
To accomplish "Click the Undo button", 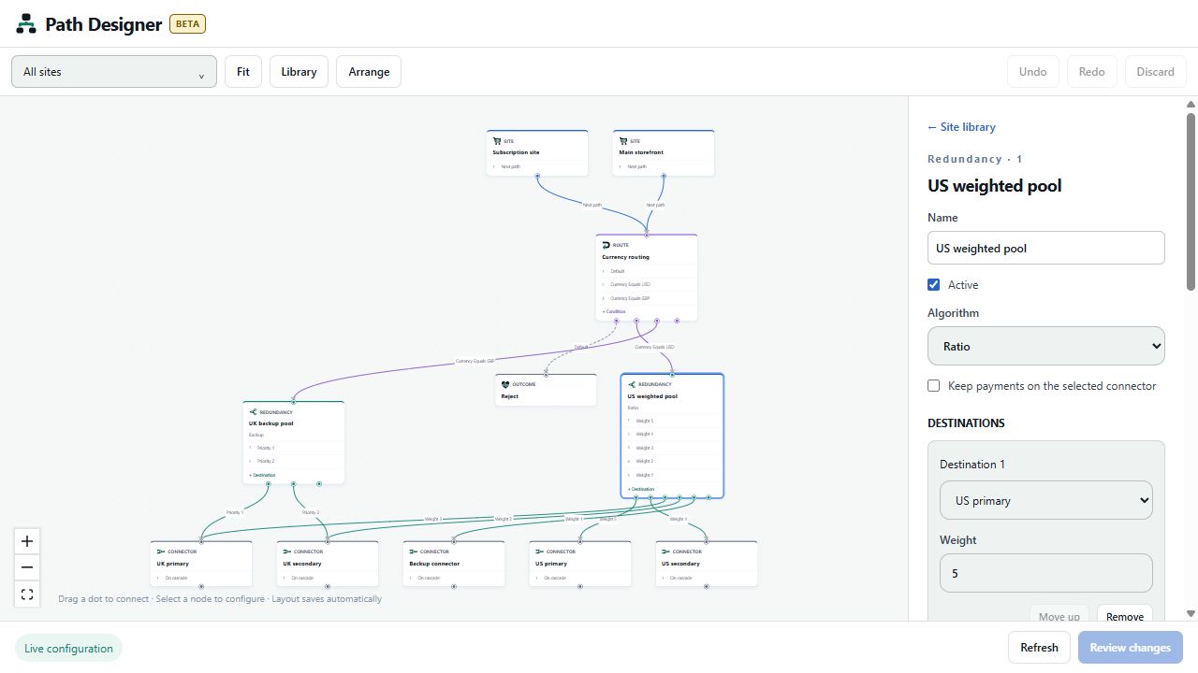I will click(1033, 72).
